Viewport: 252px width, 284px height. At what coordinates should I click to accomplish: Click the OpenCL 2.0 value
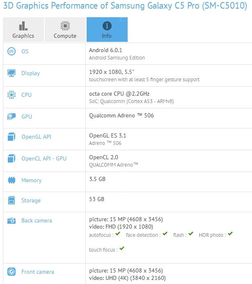[x=103, y=158]
